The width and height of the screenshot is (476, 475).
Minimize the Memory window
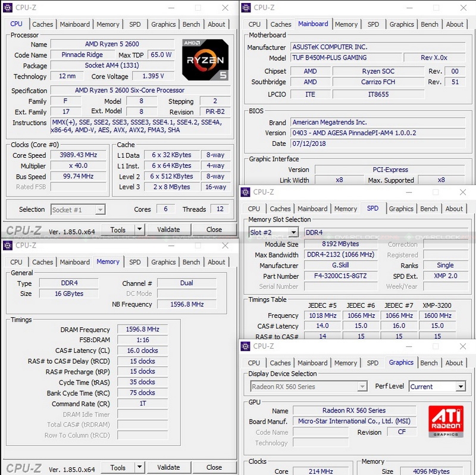tap(171, 245)
